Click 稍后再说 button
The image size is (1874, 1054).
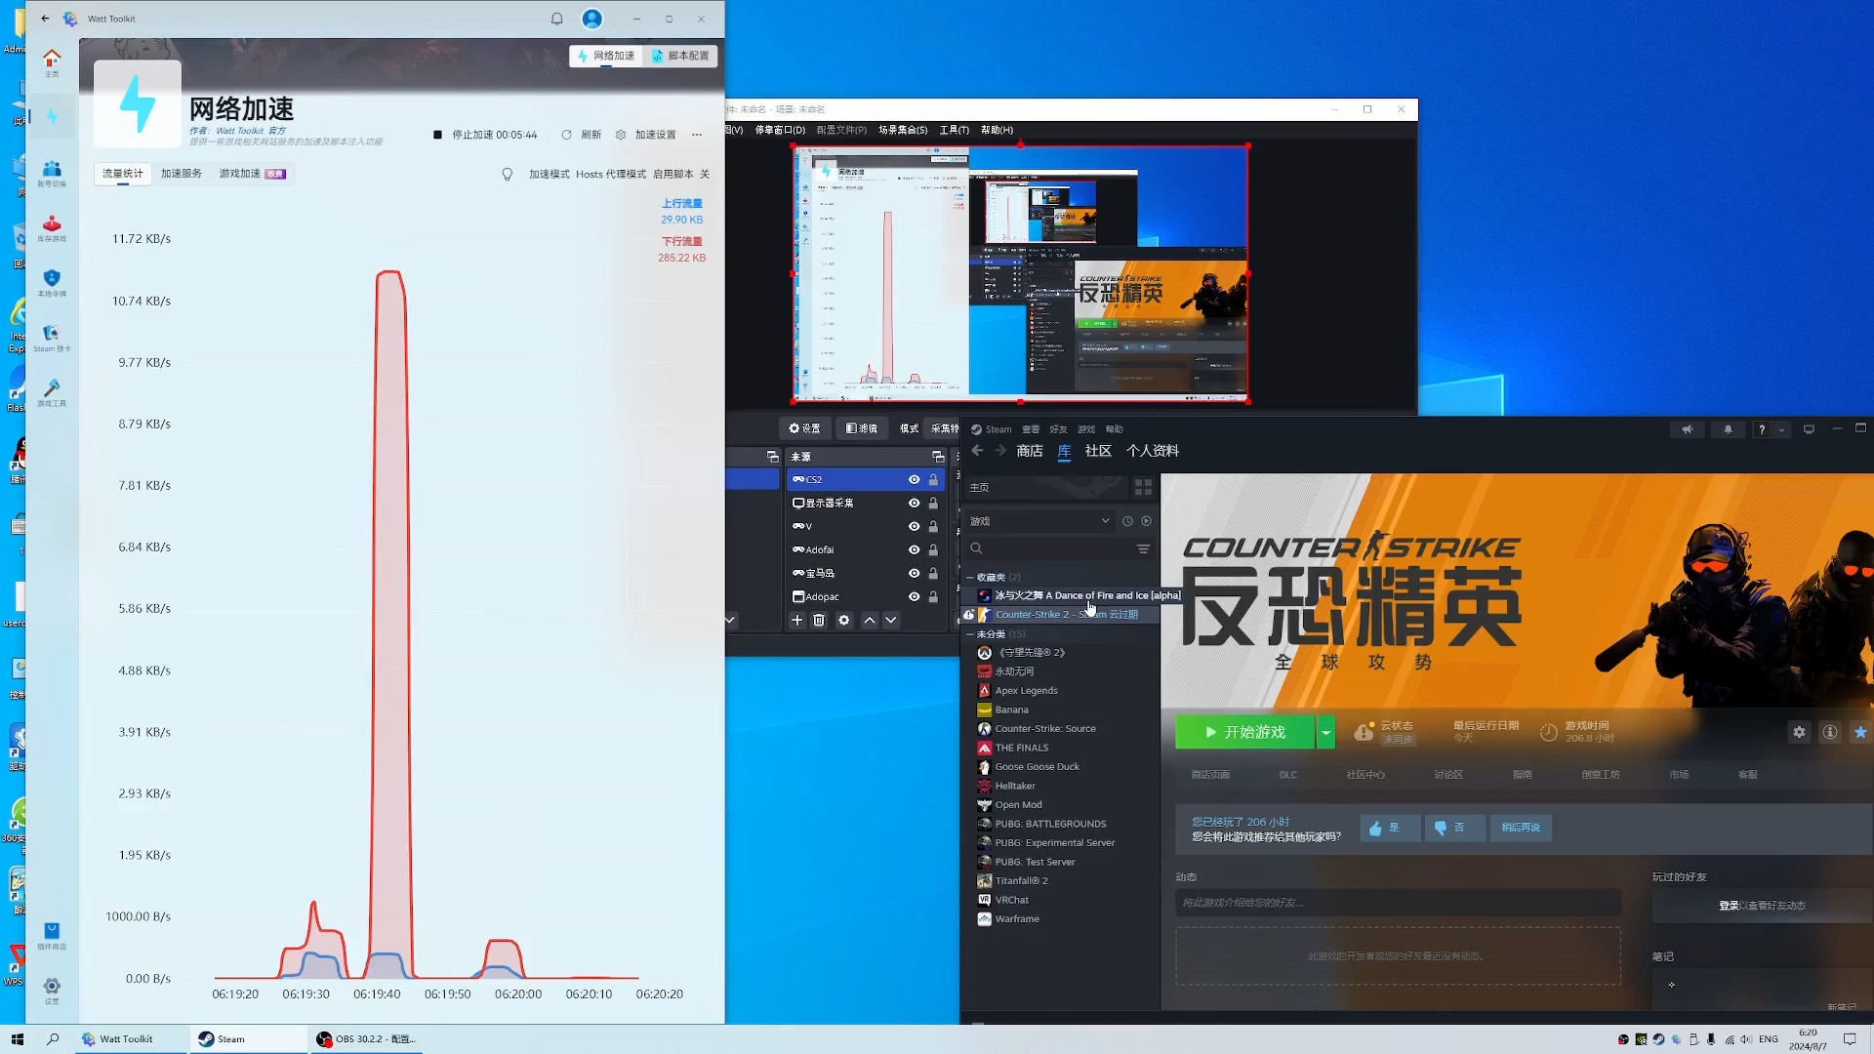click(1520, 828)
